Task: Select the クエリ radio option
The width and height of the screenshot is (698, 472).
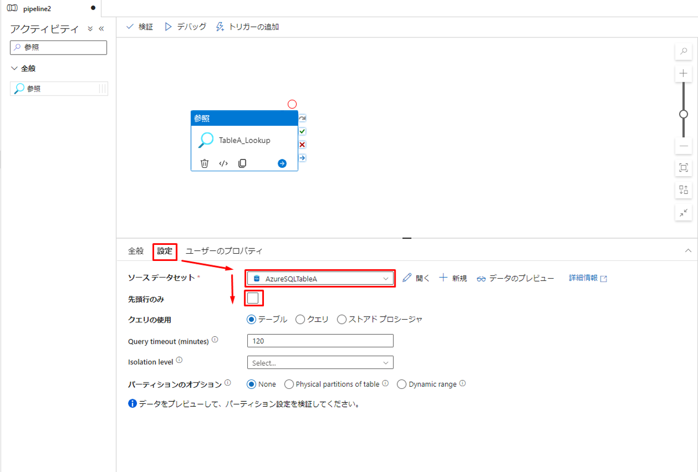Action: click(x=300, y=319)
